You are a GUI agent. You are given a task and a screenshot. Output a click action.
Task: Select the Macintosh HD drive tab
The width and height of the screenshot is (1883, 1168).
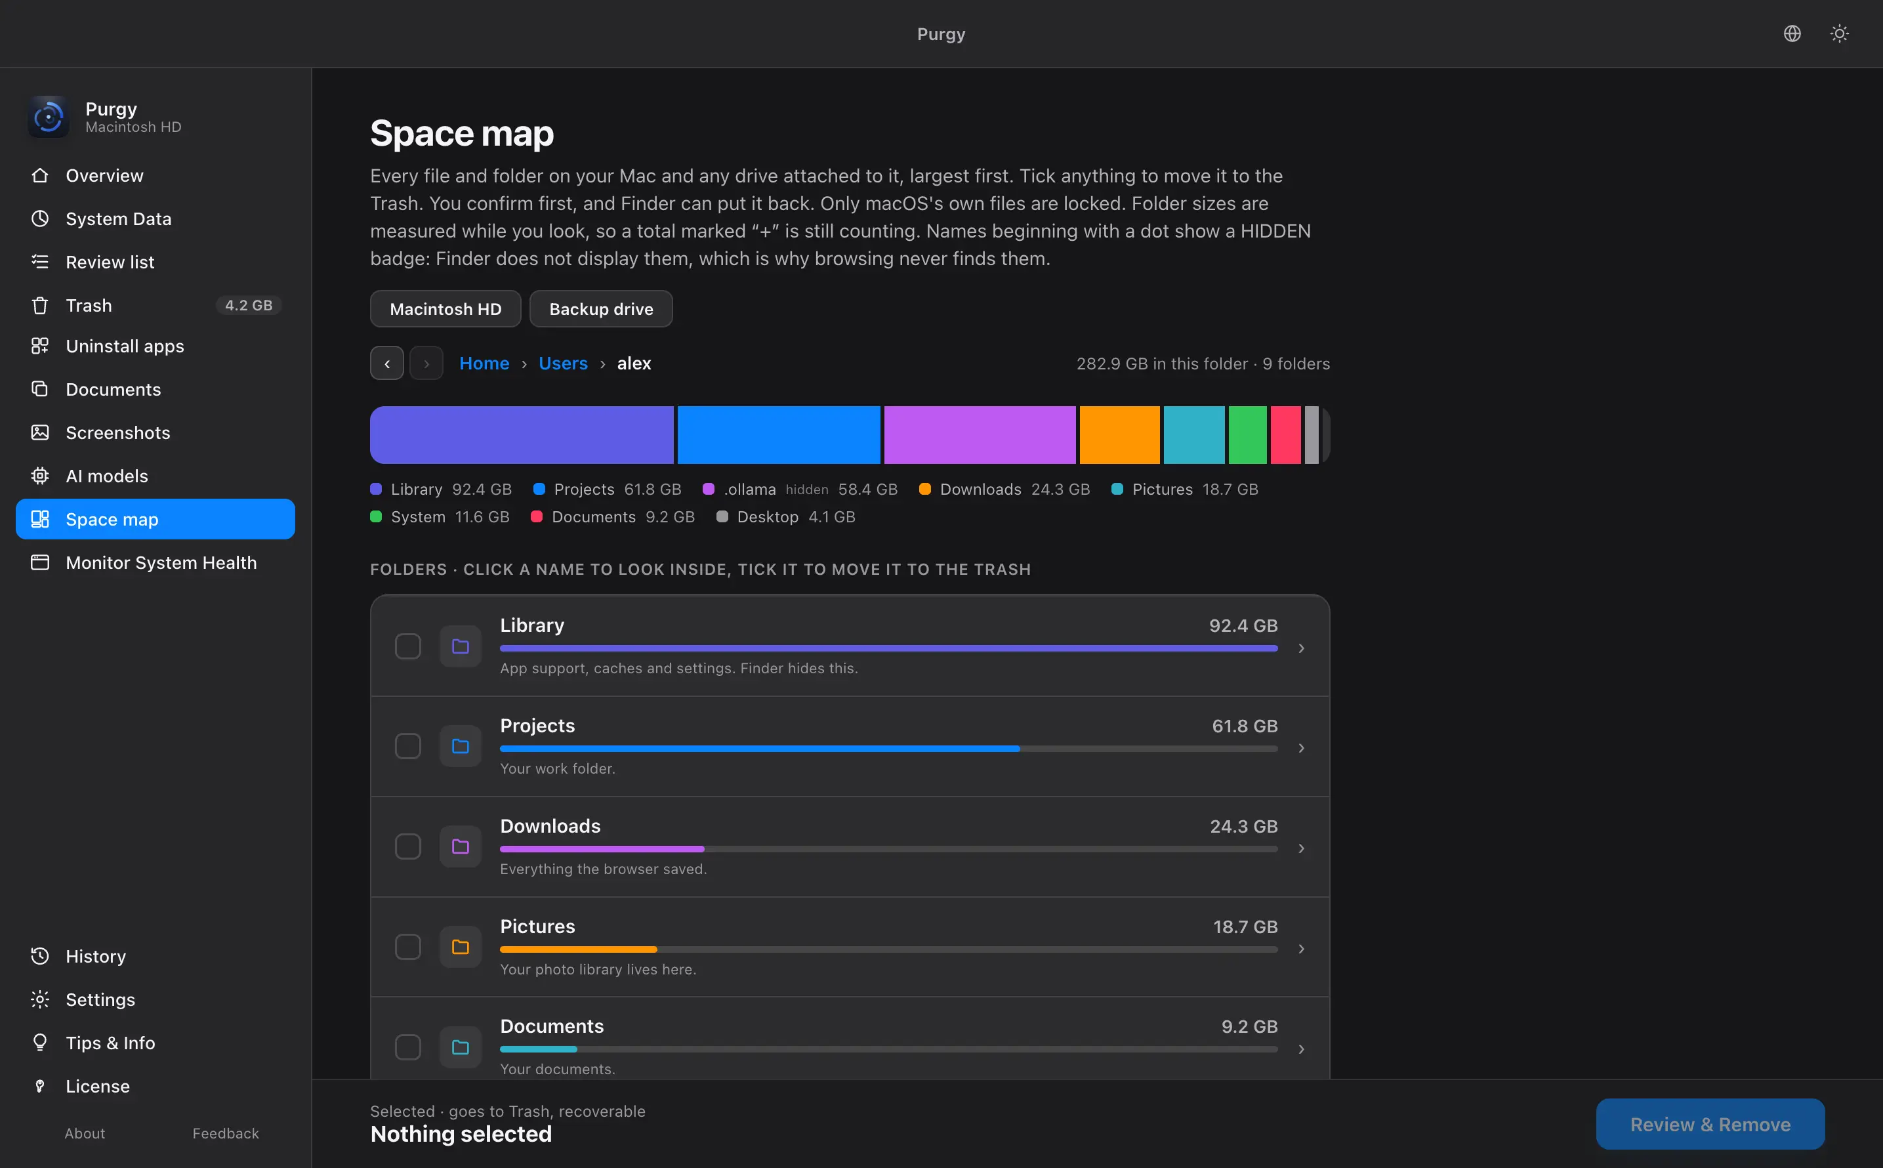pyautogui.click(x=445, y=309)
